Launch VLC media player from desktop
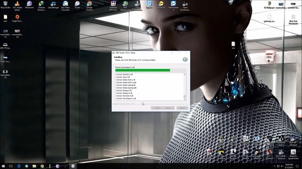 click(x=17, y=5)
